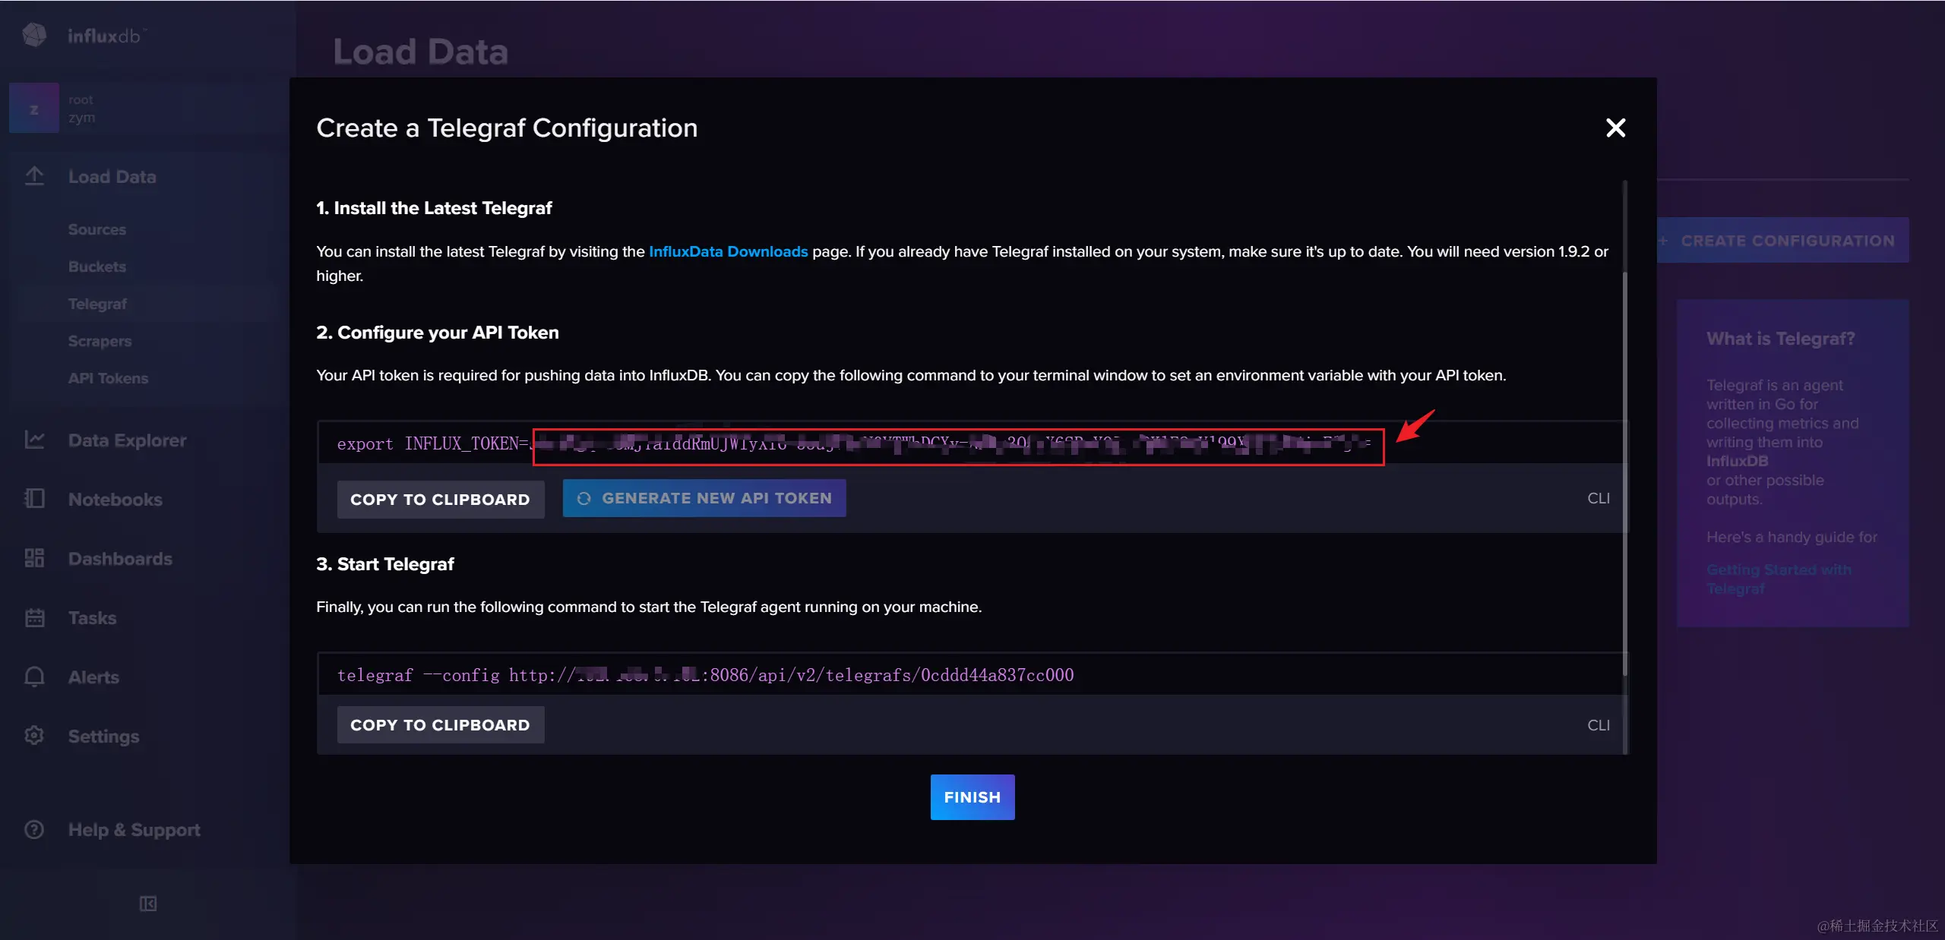Open the Buckets submenu item
Screen dimensions: 1945x940
(x=97, y=267)
